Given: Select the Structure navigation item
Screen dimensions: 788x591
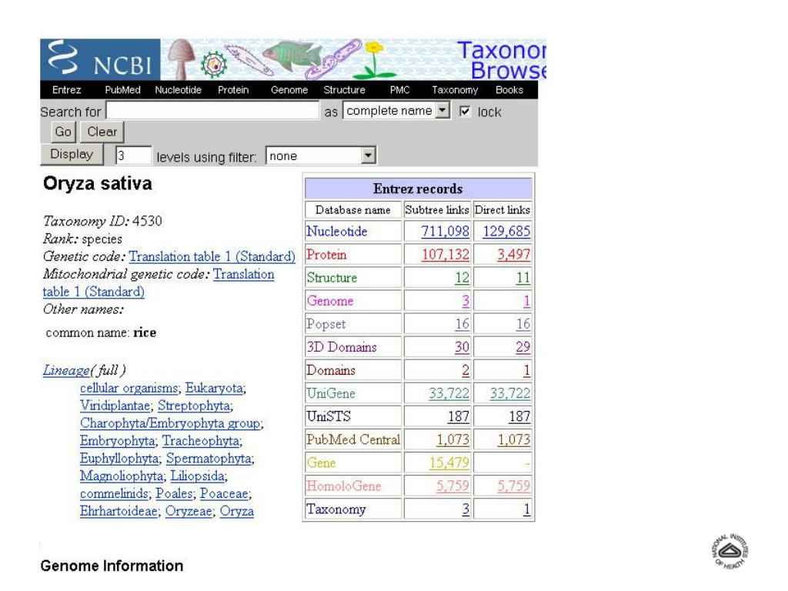Looking at the screenshot, I should tap(344, 90).
